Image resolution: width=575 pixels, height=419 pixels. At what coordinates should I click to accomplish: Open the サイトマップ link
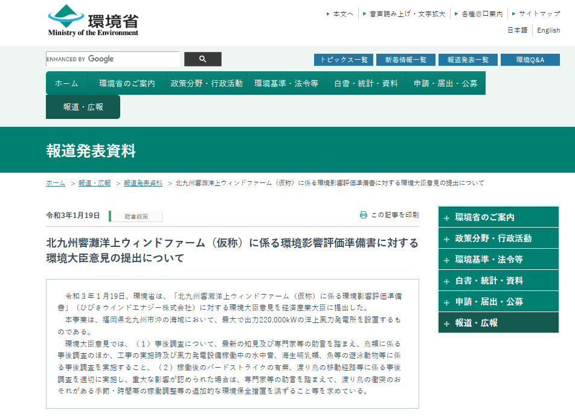[539, 13]
